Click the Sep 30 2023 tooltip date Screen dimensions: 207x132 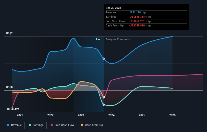113,8
